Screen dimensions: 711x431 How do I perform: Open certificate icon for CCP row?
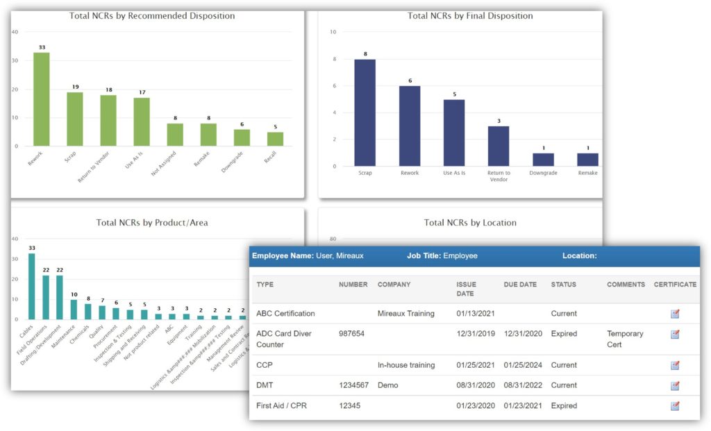click(675, 365)
